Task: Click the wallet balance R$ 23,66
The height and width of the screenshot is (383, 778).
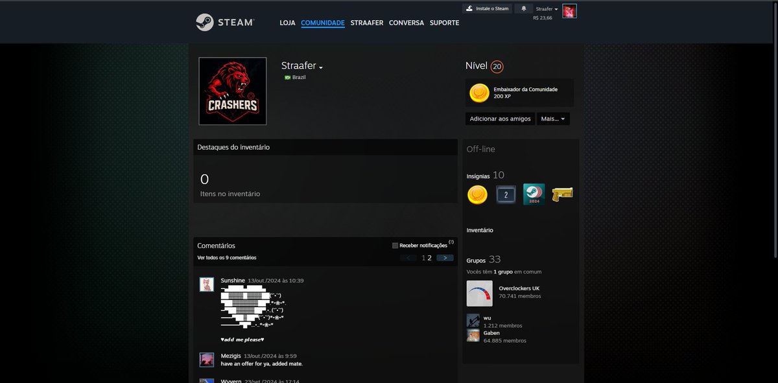Action: [x=543, y=18]
